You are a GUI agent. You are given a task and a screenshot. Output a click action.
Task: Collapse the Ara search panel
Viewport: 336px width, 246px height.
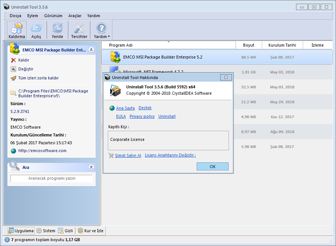(x=91, y=167)
